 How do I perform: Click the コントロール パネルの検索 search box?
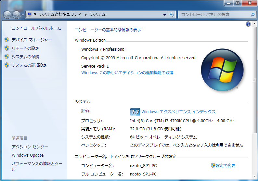click(x=215, y=15)
